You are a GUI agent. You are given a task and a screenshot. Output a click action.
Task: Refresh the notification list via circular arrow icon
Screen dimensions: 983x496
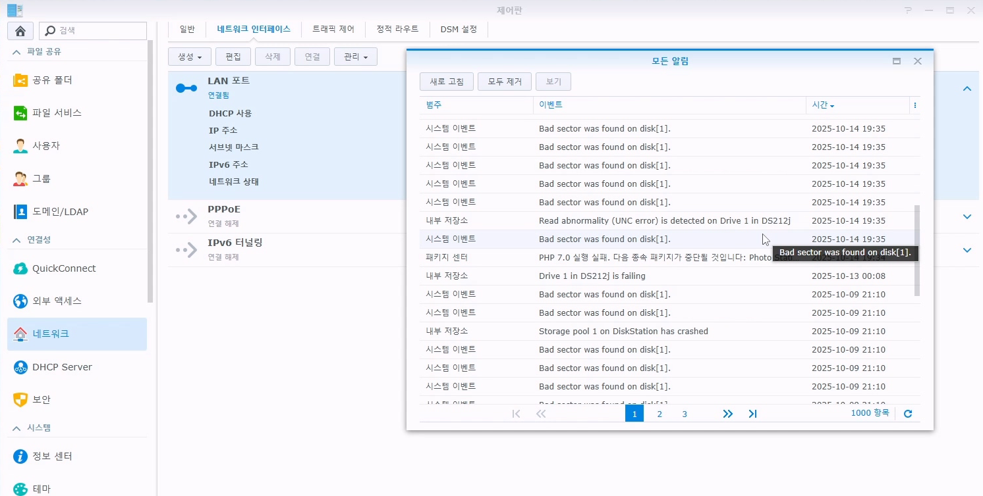908,412
